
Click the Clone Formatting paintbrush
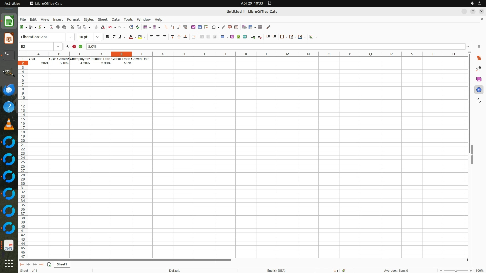96,27
